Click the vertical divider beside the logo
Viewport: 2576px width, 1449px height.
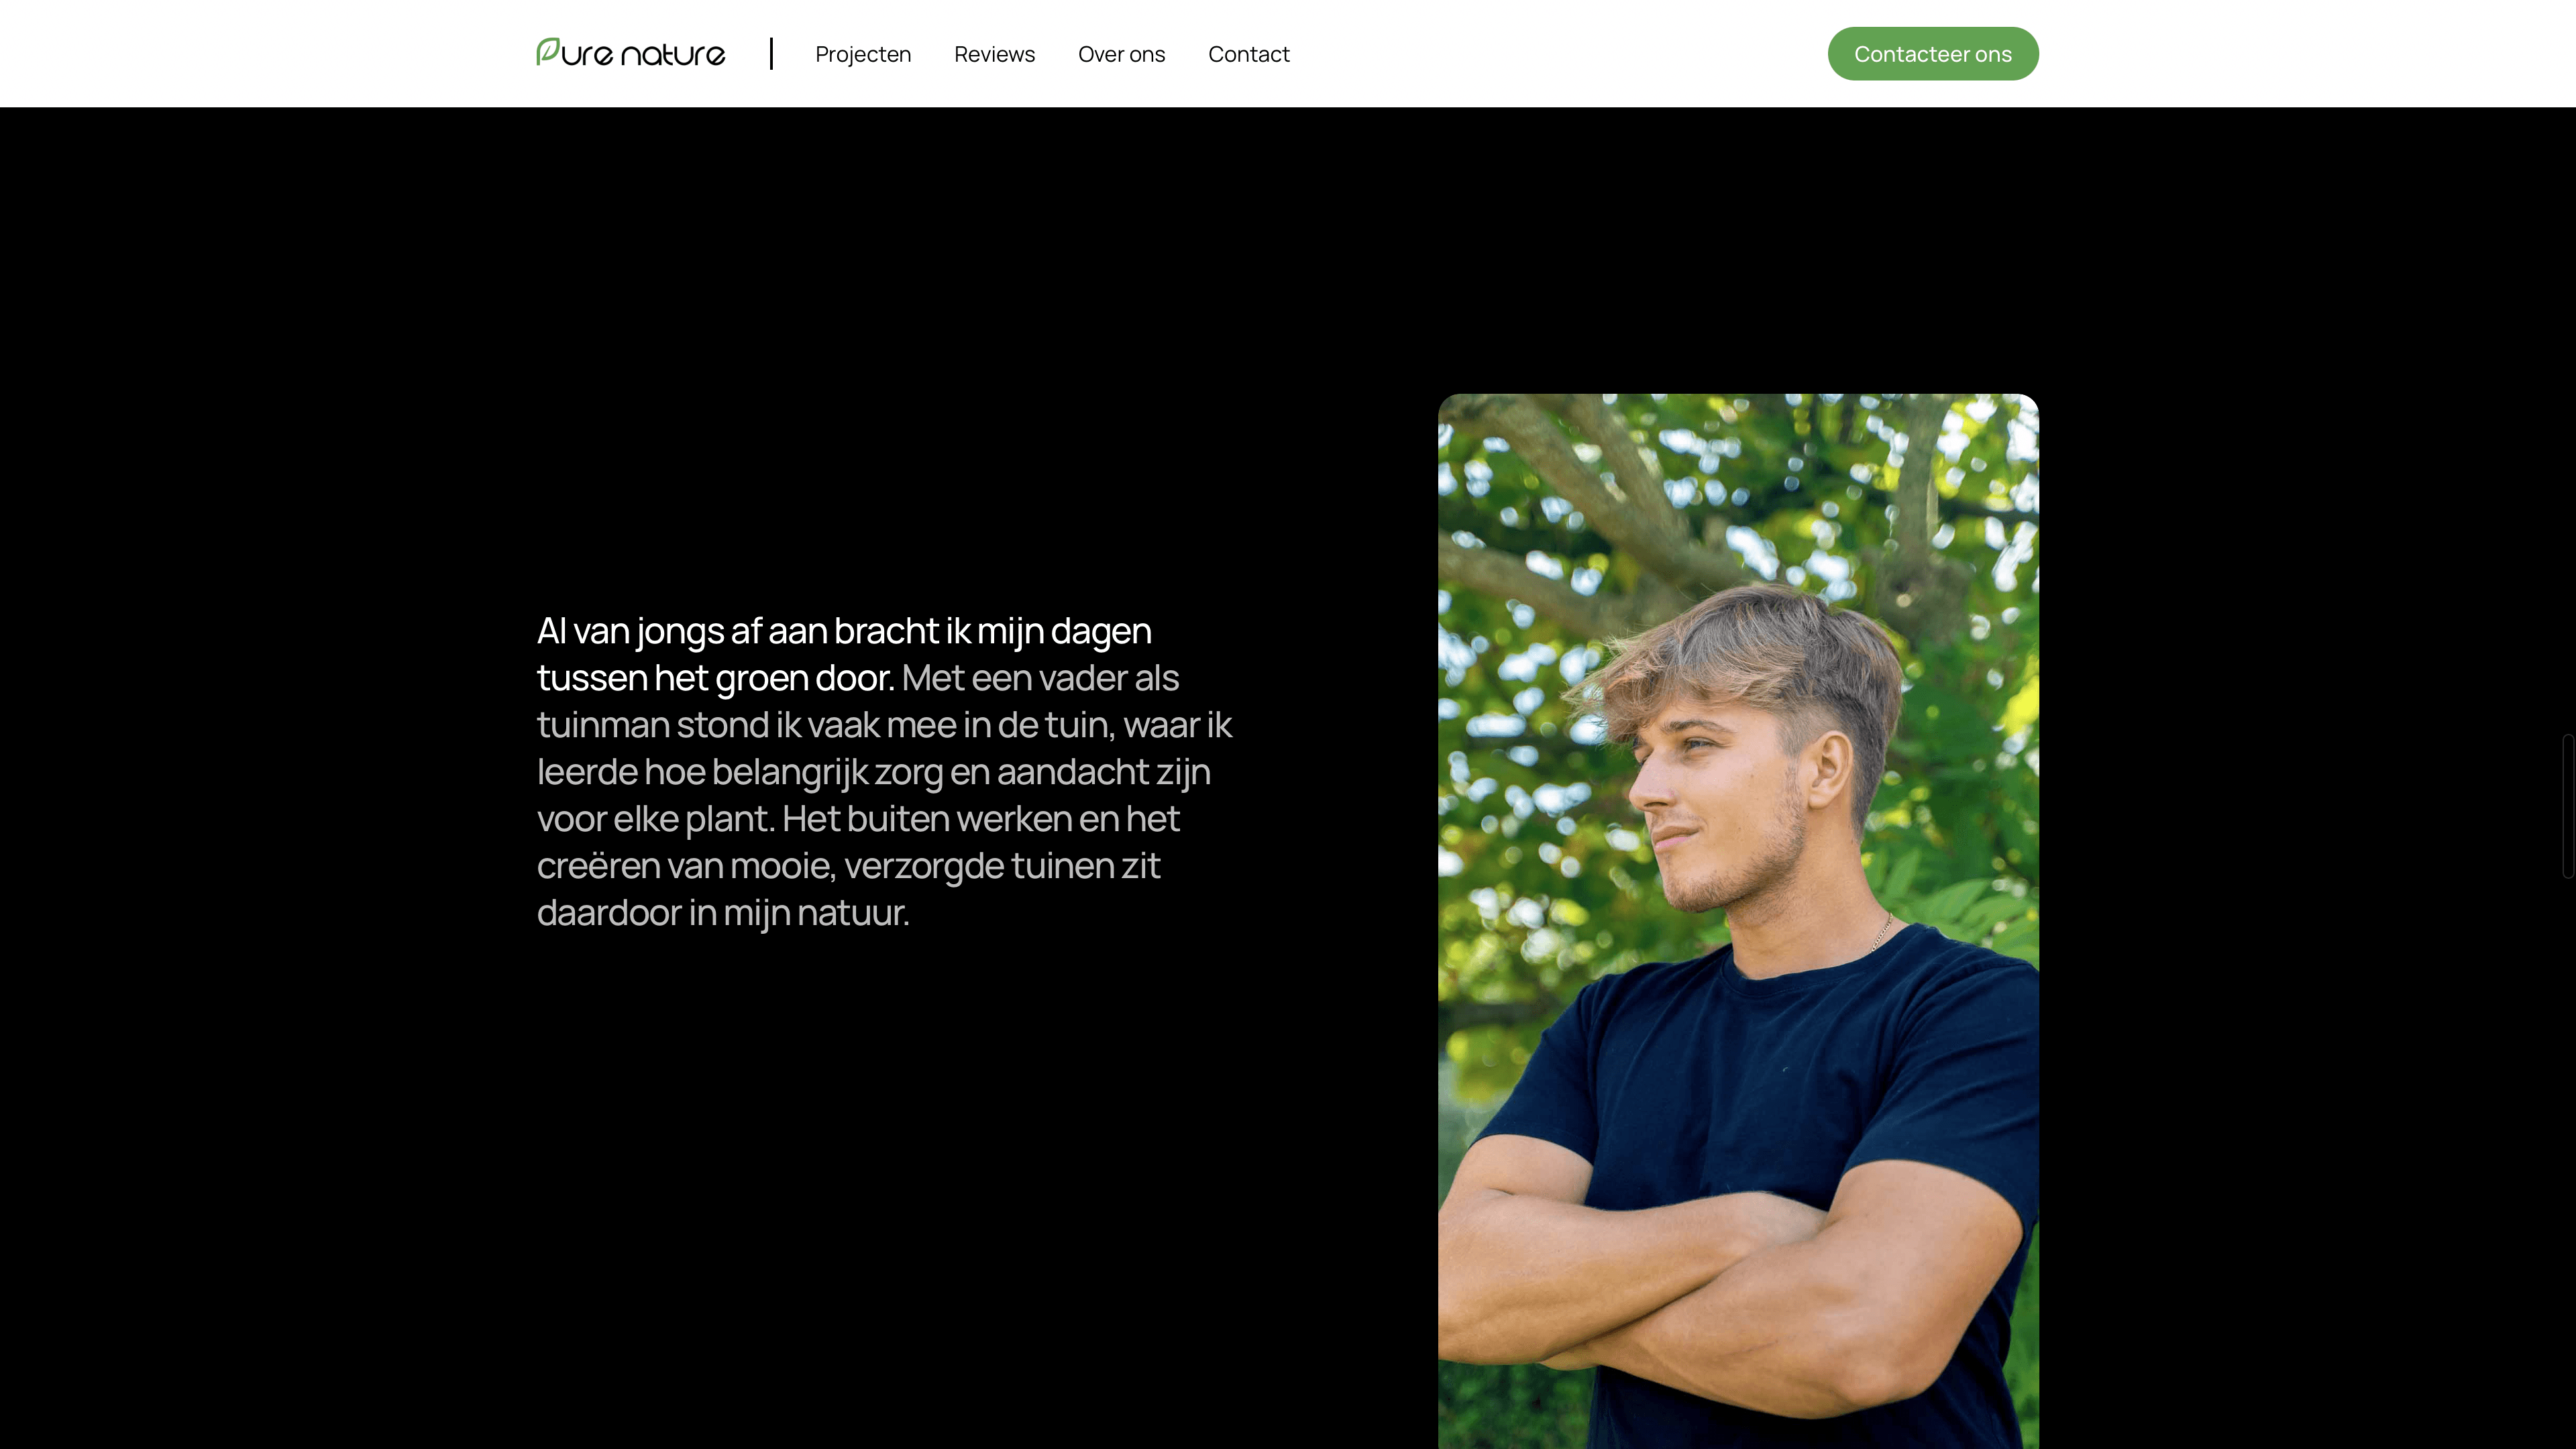(x=771, y=54)
